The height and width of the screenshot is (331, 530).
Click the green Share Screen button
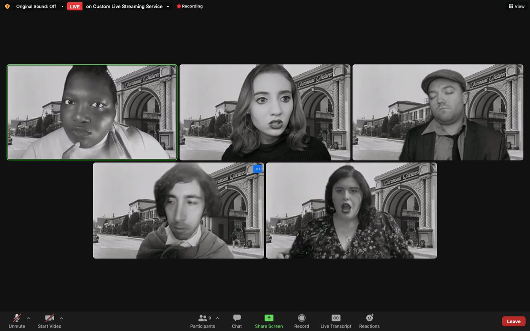pyautogui.click(x=269, y=321)
